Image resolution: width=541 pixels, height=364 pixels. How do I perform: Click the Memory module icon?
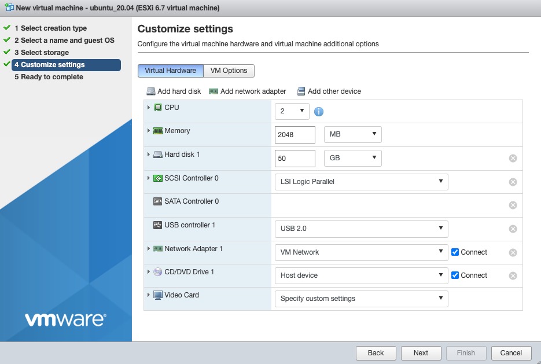click(x=158, y=131)
